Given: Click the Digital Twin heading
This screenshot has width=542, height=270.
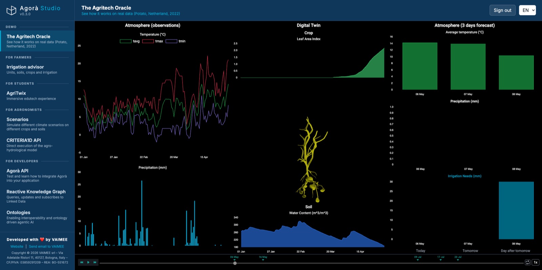Looking at the screenshot, I should (309, 25).
